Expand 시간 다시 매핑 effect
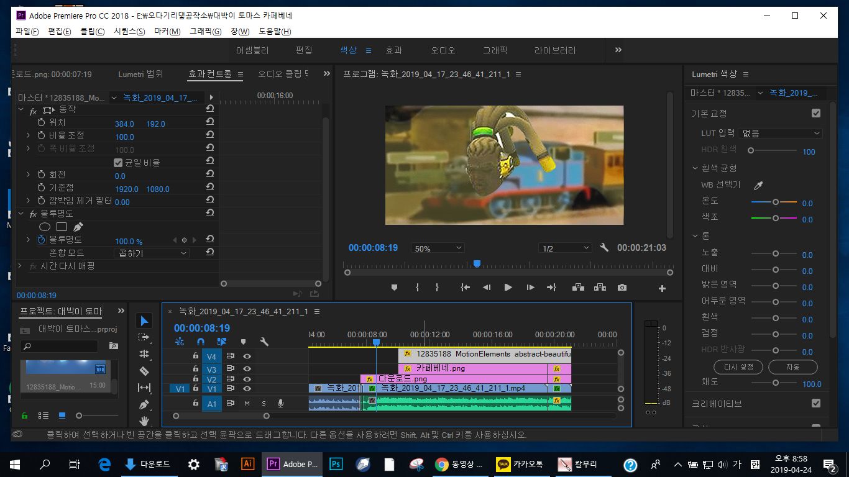This screenshot has height=477, width=849. [20, 266]
